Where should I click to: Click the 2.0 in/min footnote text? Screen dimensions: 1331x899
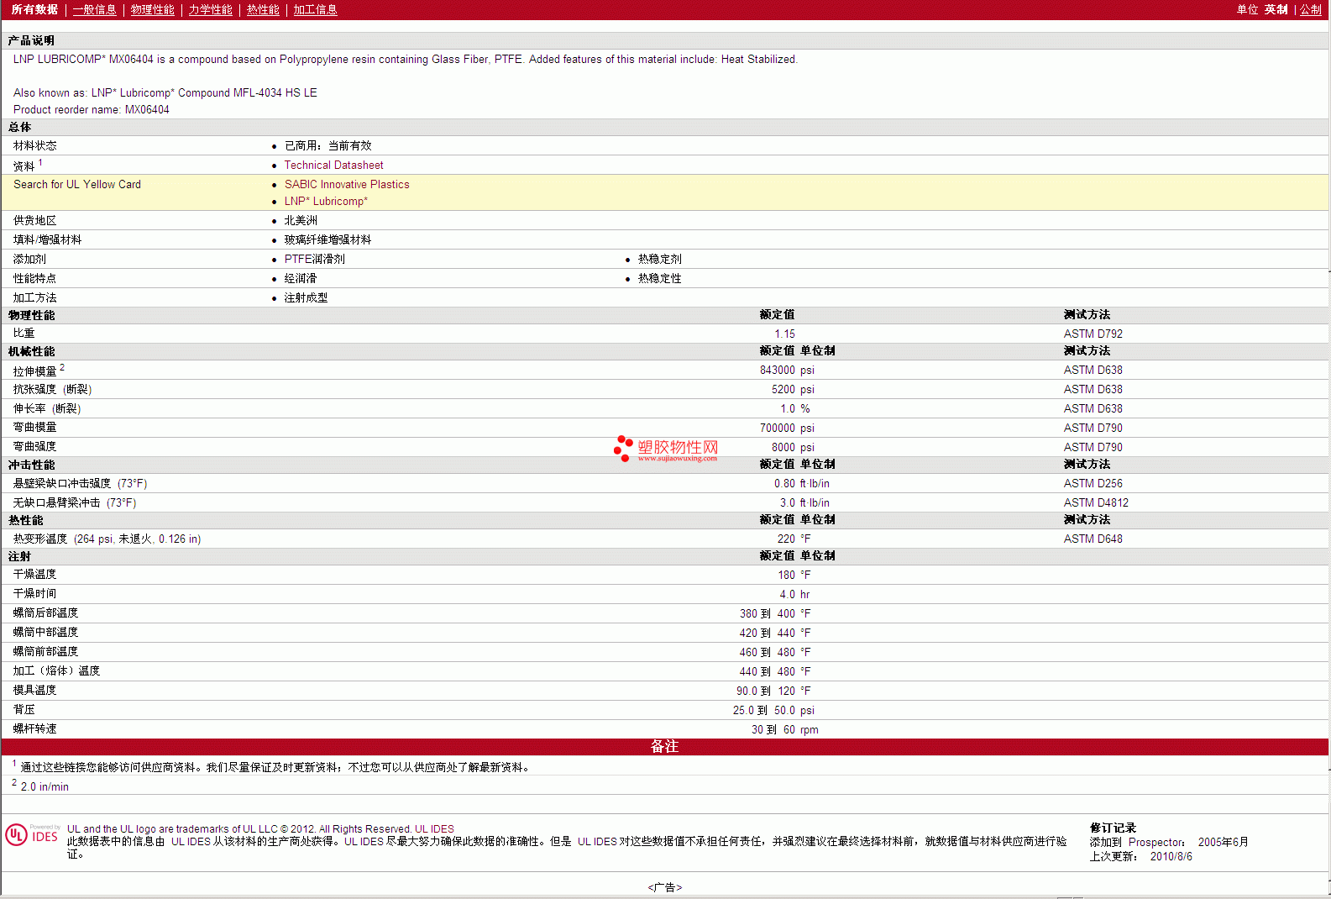[x=45, y=787]
